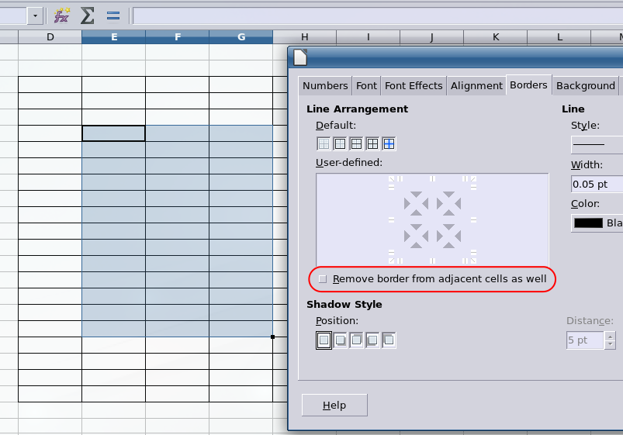
Task: Toggle 'Remove border from adjacent cells as well'
Action: tap(432, 279)
